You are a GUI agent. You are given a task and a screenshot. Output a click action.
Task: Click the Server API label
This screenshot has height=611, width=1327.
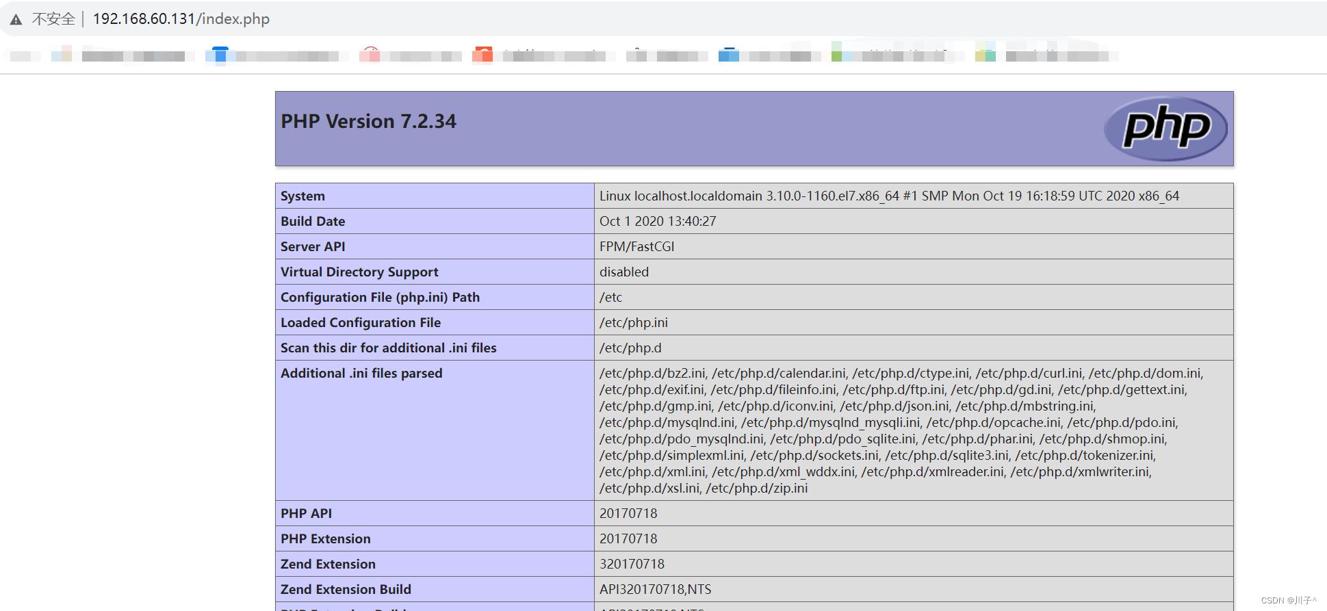point(313,247)
